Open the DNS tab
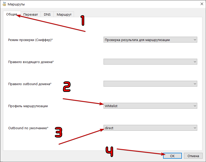This screenshot has width=206, height=162. [x=47, y=14]
